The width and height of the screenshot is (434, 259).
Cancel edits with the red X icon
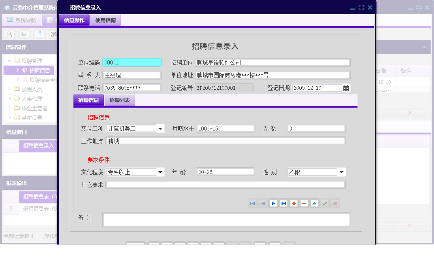[x=335, y=203]
